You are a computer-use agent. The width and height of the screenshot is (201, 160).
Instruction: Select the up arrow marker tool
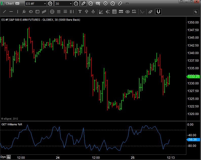click(87, 12)
